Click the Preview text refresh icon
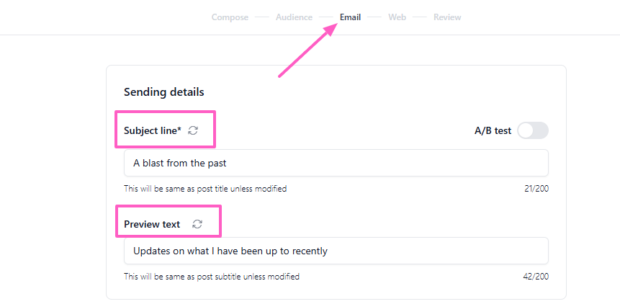Viewport: 620px width, 304px height. click(197, 224)
